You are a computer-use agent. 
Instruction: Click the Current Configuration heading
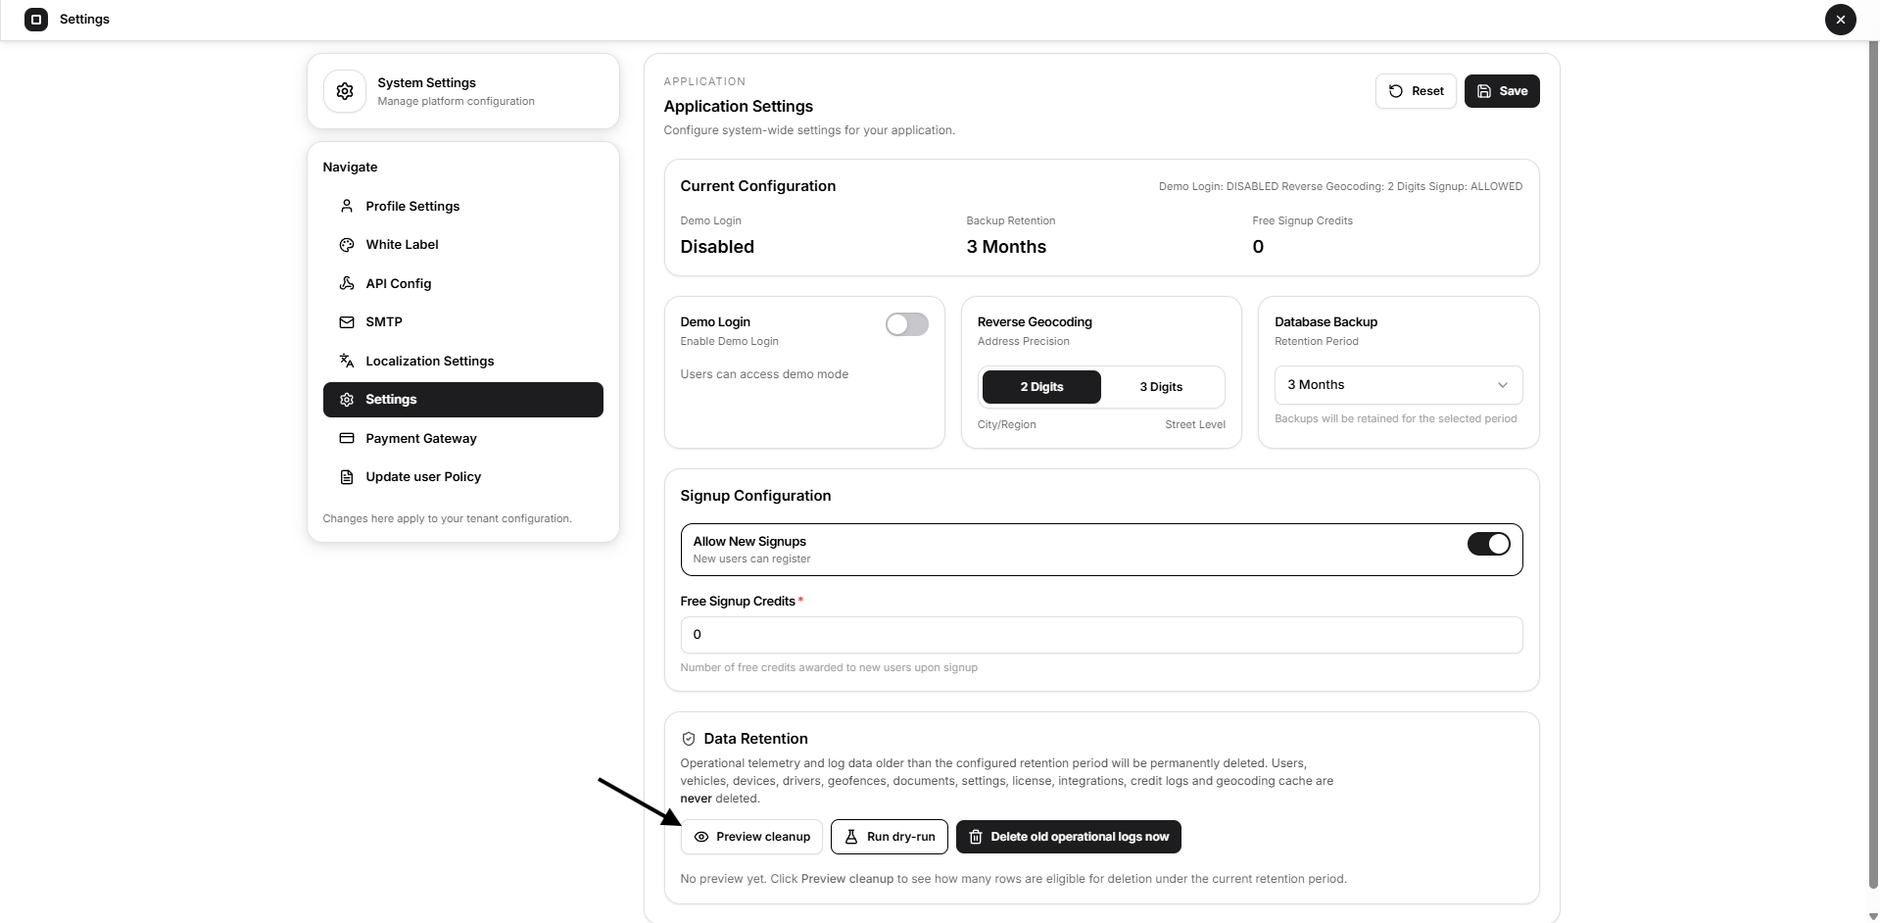758,186
